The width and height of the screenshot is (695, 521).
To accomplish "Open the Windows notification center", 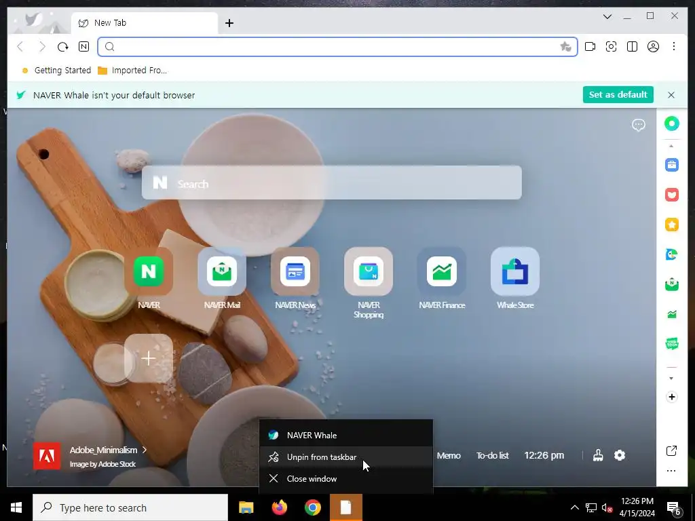I will [x=674, y=508].
